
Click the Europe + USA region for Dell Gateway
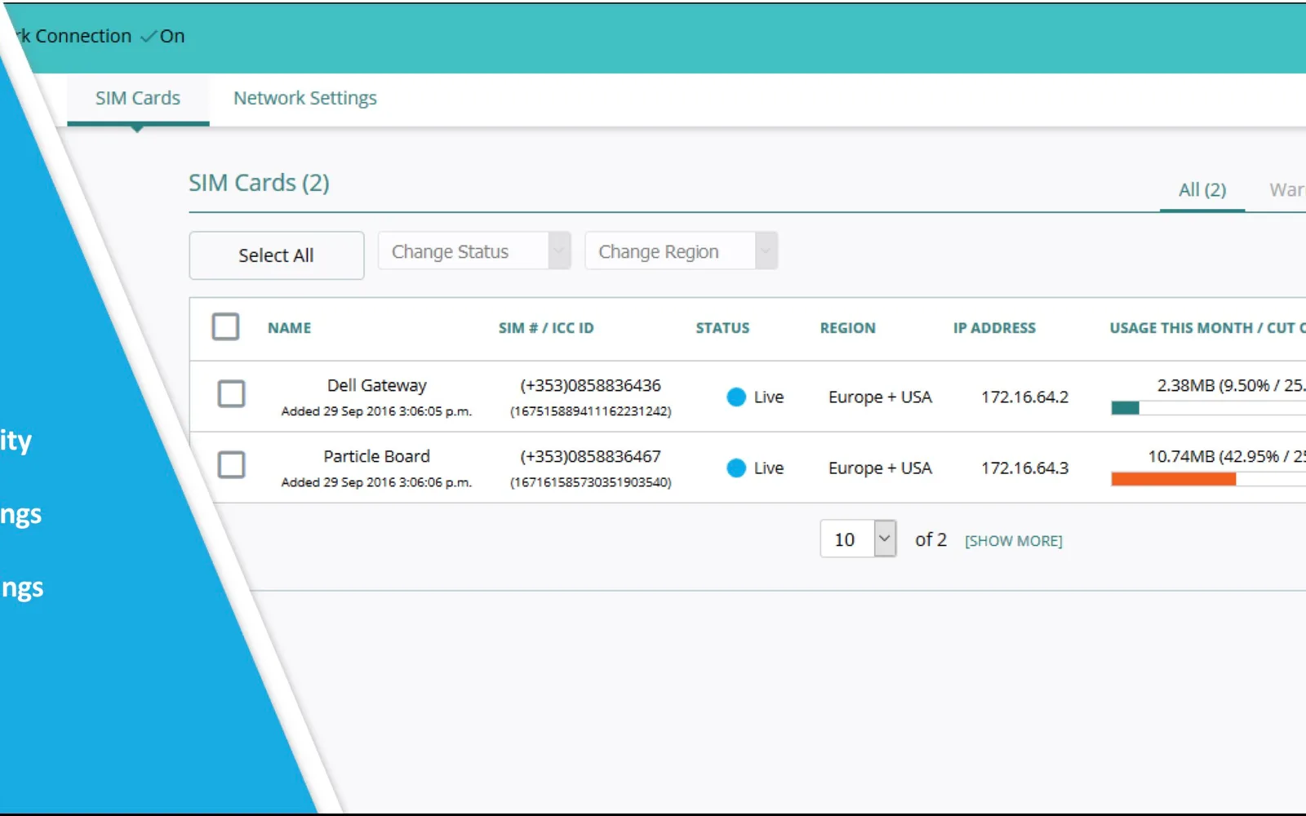[880, 397]
